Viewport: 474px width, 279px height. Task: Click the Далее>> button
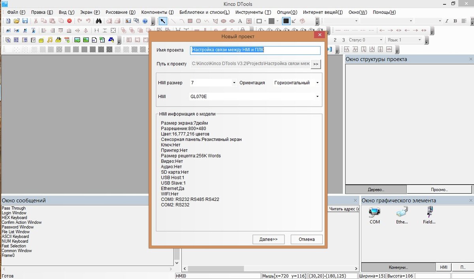(269, 239)
